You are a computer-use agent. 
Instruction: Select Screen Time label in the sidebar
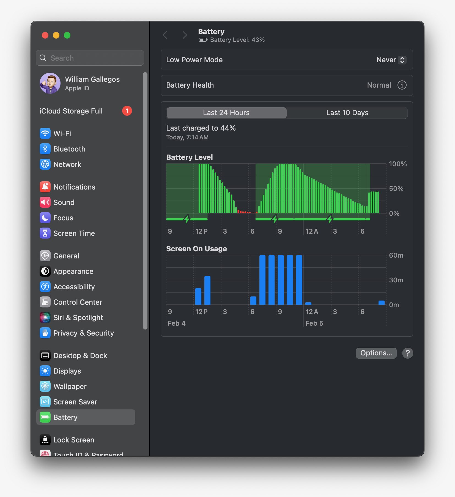(x=74, y=233)
